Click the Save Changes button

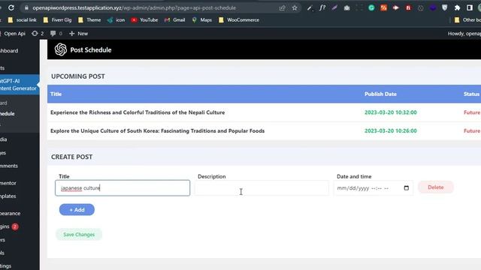(x=79, y=235)
